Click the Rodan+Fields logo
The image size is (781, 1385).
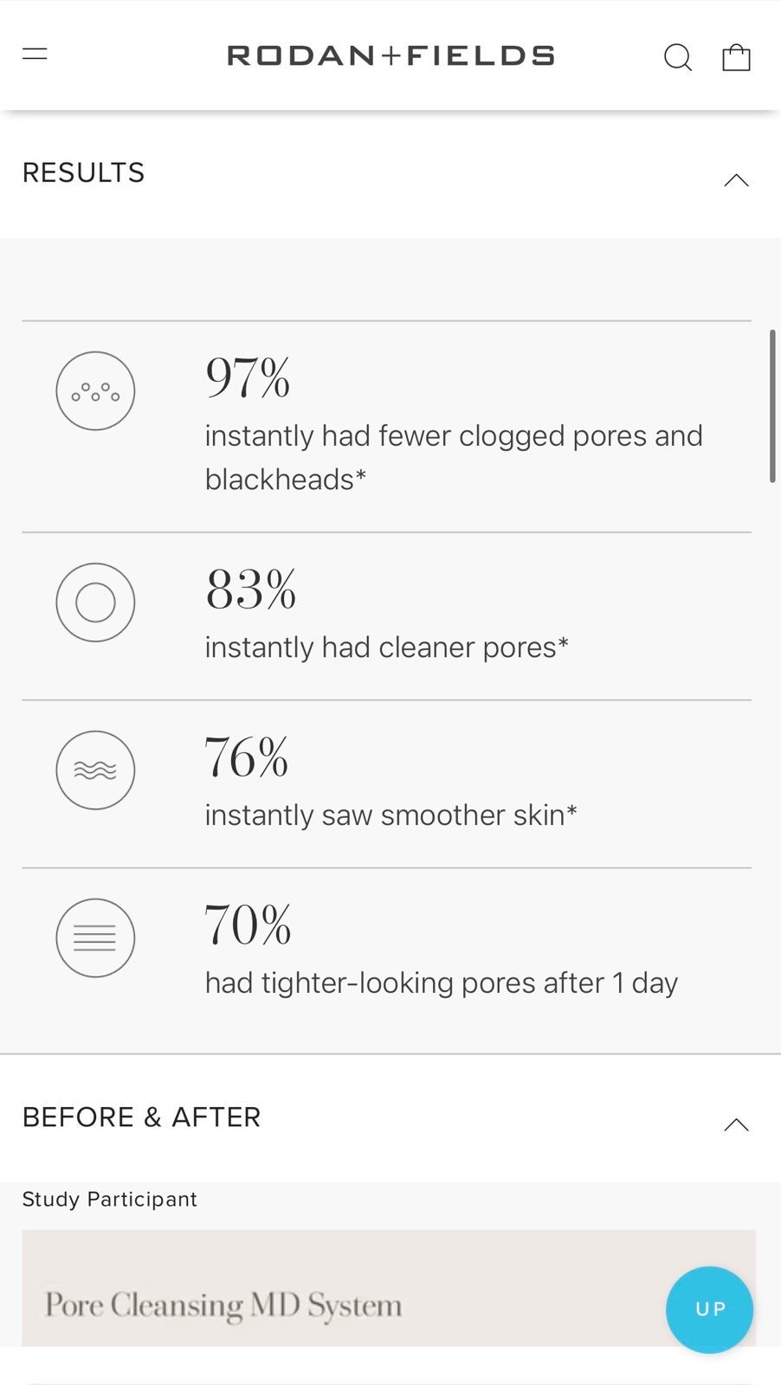click(x=390, y=56)
